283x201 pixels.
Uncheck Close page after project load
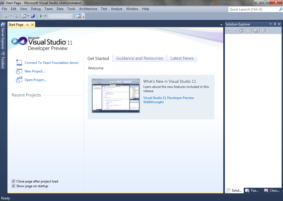click(x=14, y=181)
